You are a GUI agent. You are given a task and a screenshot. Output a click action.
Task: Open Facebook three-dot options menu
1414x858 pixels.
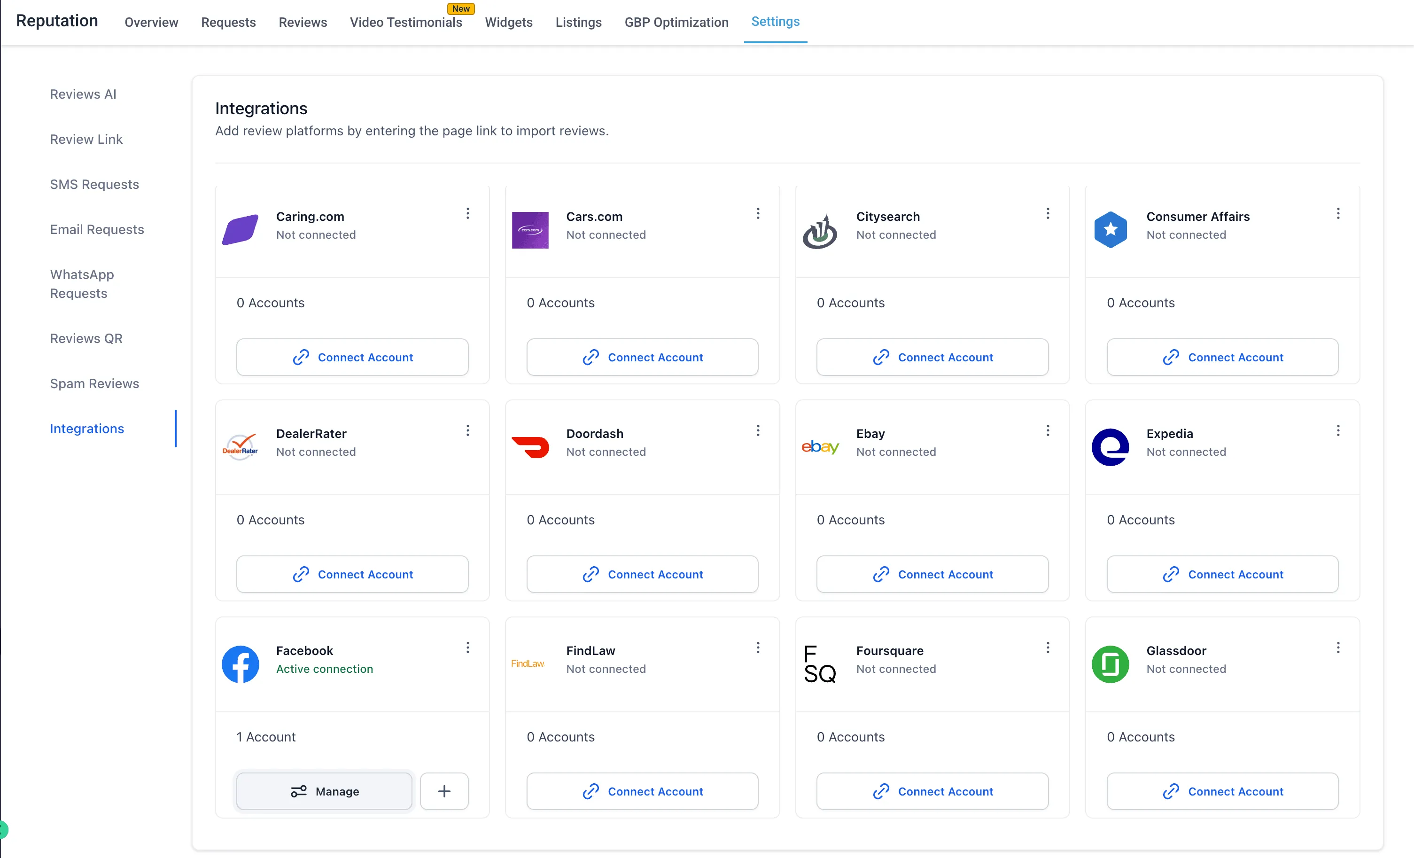coord(468,647)
